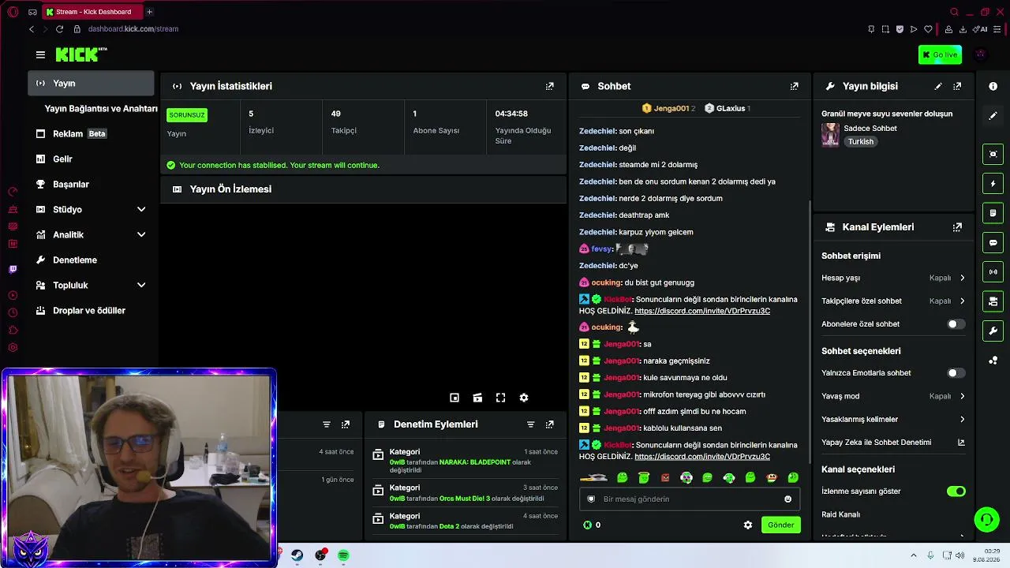Click the Raid Kanalı option

[840, 514]
